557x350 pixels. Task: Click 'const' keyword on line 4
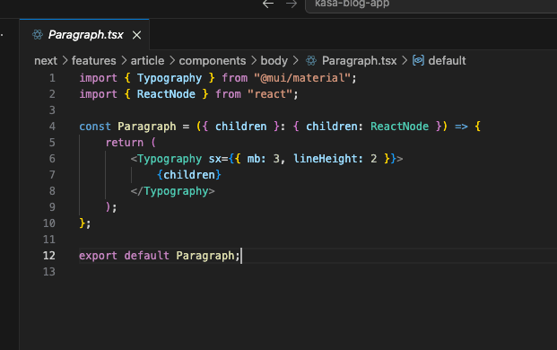coord(95,127)
